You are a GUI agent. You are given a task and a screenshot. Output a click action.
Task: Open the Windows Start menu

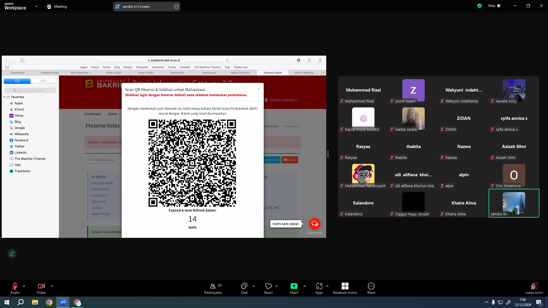[x=7, y=302]
